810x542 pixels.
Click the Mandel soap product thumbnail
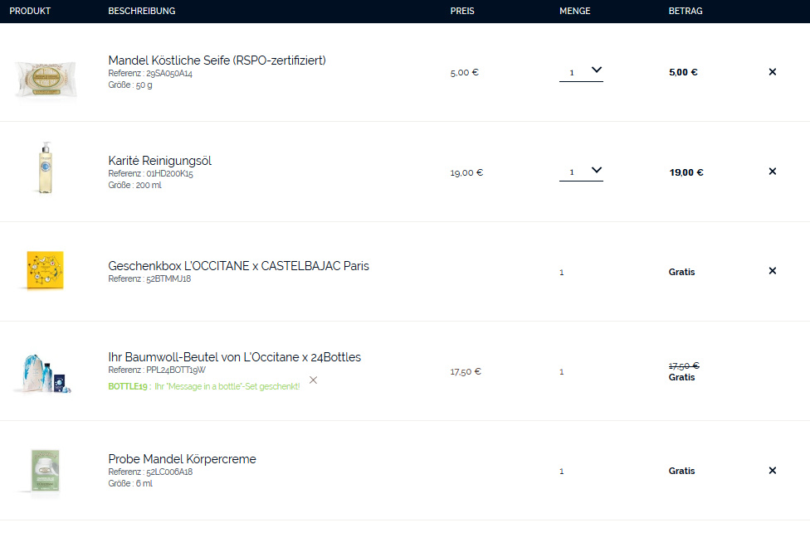click(46, 80)
